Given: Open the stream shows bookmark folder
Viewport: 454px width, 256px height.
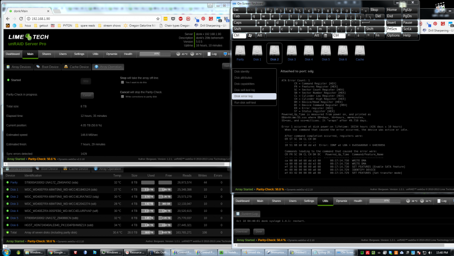Looking at the screenshot, I should pyautogui.click(x=109, y=25).
